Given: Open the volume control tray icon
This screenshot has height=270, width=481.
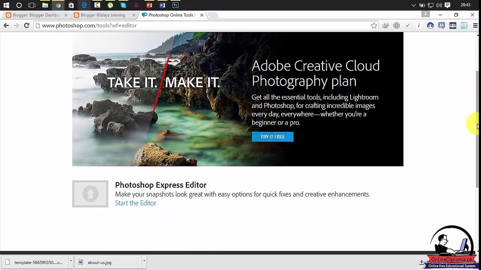Looking at the screenshot, I should (439, 5).
